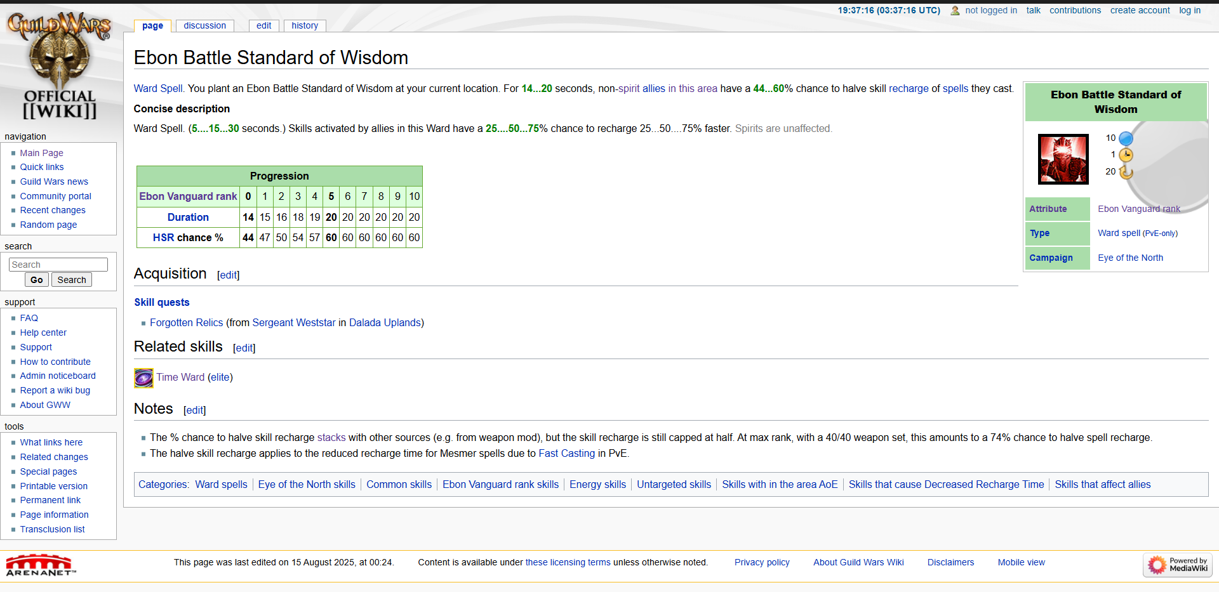Open Recent changes in navigation
The height and width of the screenshot is (592, 1219).
coord(53,210)
